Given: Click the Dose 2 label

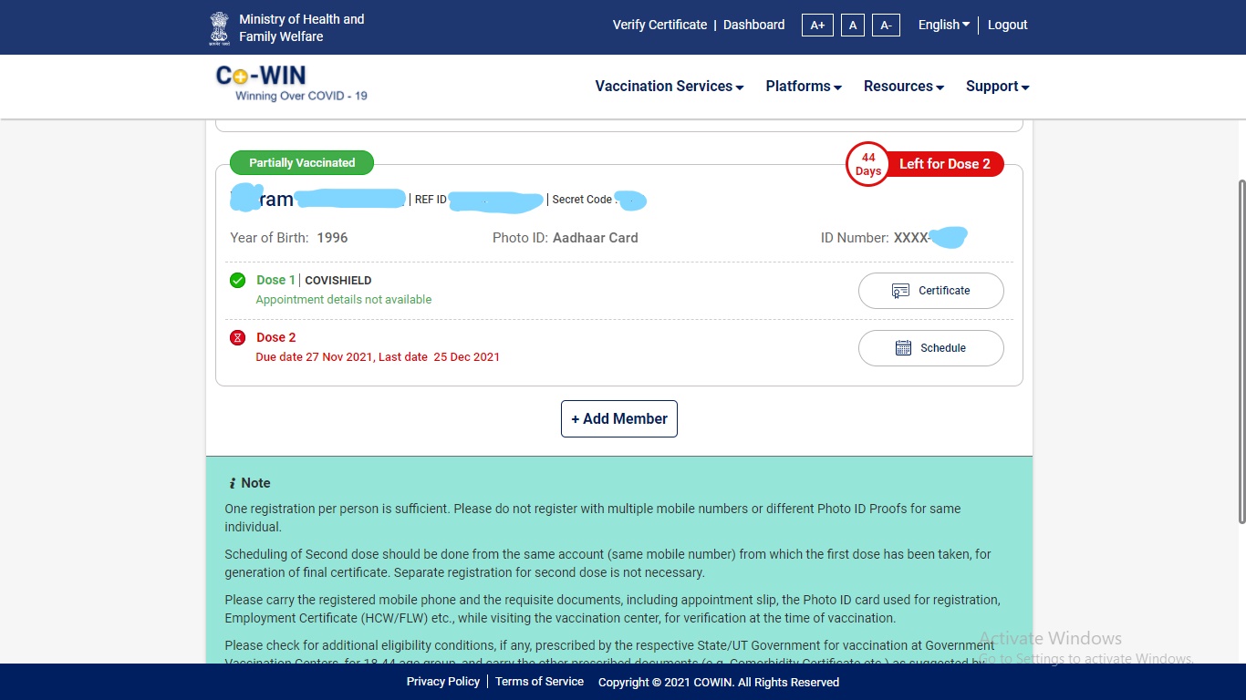Looking at the screenshot, I should (x=276, y=337).
